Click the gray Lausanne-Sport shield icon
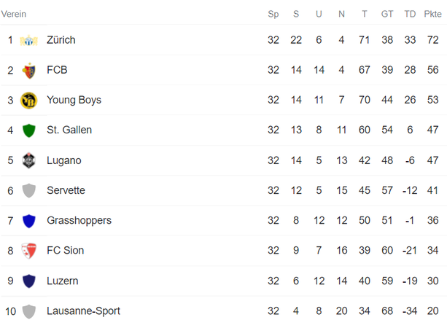The height and width of the screenshot is (328, 447). tap(28, 311)
